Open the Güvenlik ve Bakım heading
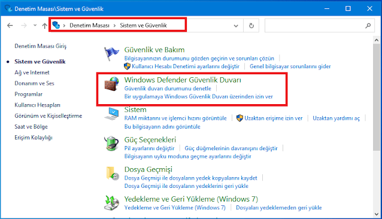 tap(154, 50)
